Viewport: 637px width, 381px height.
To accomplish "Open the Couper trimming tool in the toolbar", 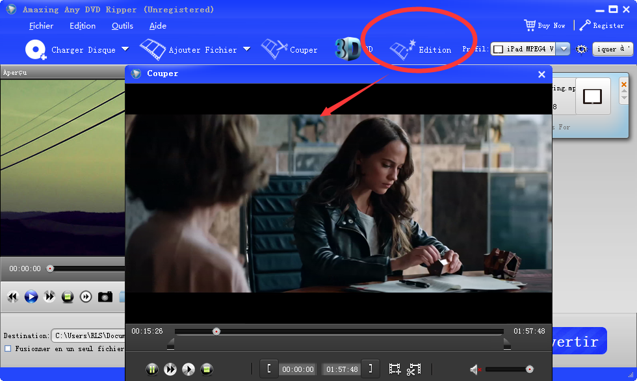I will tap(289, 49).
